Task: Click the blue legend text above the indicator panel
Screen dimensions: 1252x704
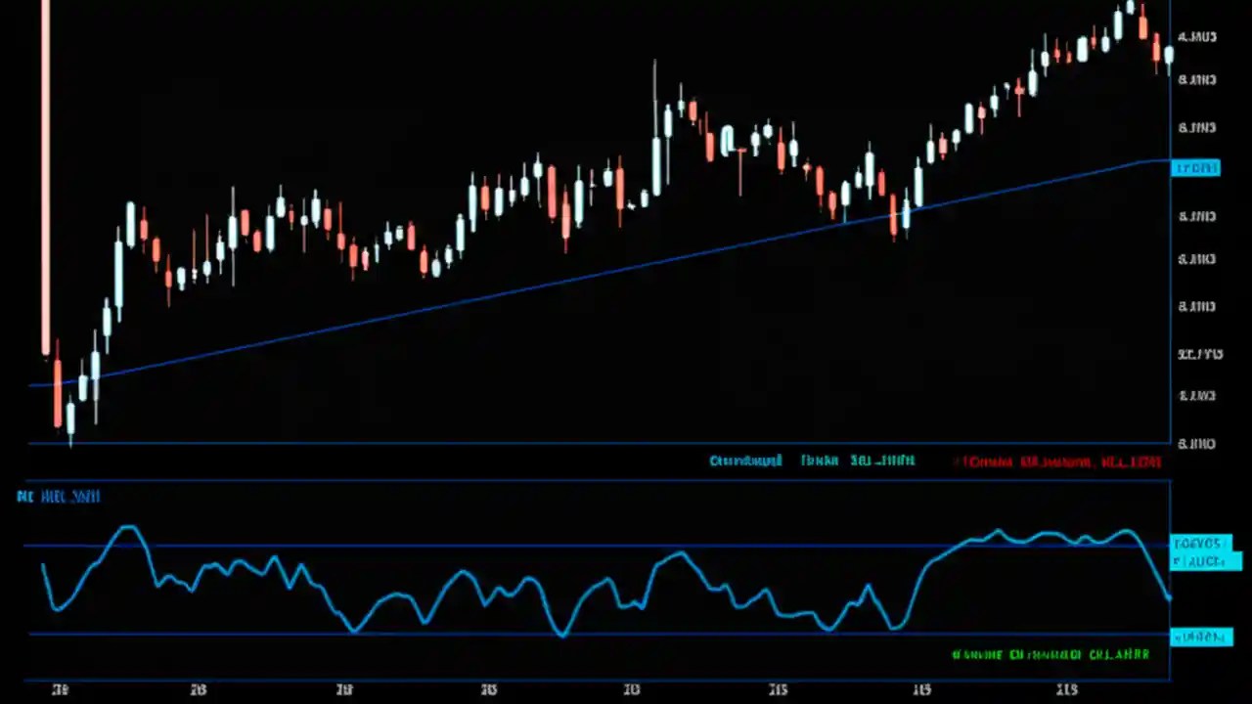Action: point(820,461)
